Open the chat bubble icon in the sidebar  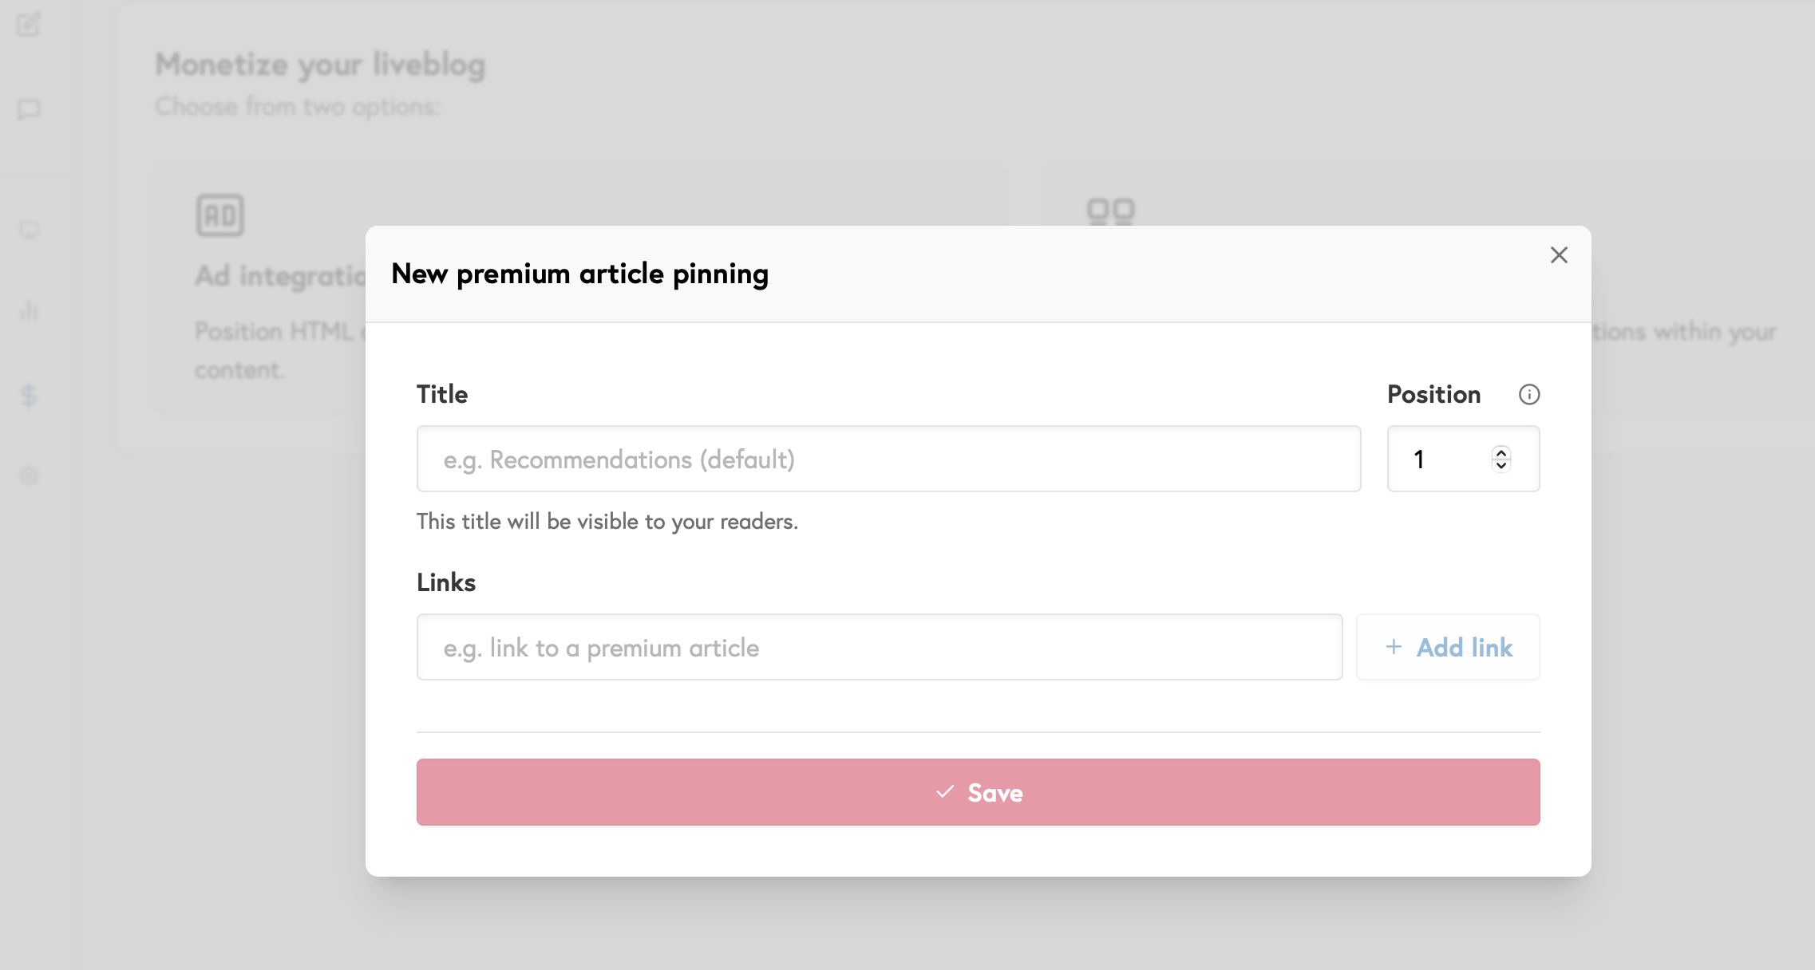(29, 110)
